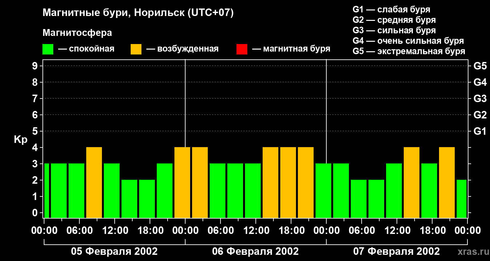Click the '— возбужденная' legend label

click(x=182, y=49)
